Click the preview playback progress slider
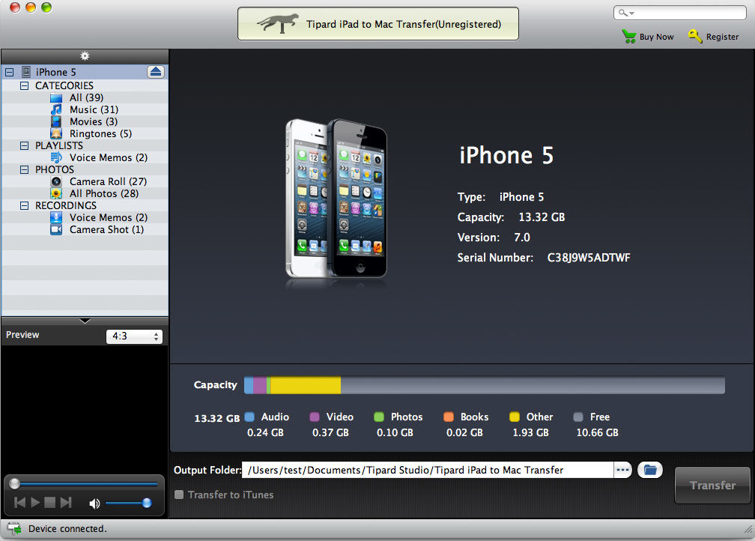Viewport: 755px width, 541px height. pos(85,483)
